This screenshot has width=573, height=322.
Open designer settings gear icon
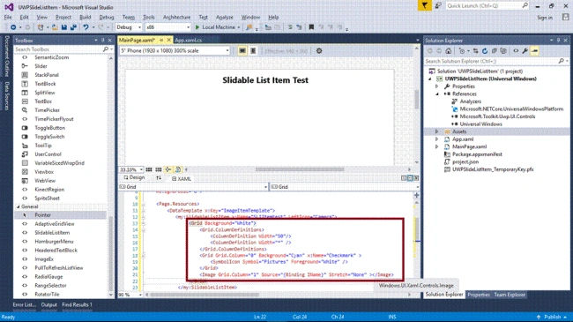pos(319,51)
